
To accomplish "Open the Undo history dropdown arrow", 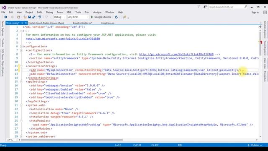I will [x=43, y=17].
